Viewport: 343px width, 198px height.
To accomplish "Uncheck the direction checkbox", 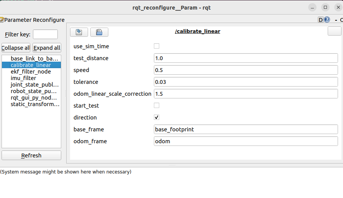I will (x=157, y=117).
